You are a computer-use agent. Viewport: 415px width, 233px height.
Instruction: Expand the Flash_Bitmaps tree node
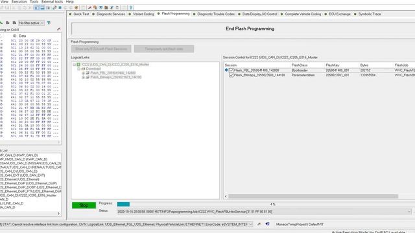point(83,77)
